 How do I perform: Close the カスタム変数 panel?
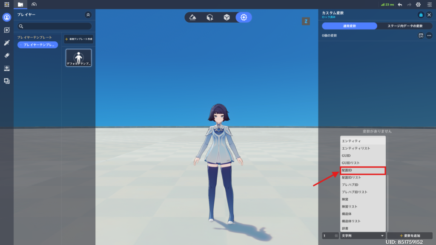coord(429,15)
